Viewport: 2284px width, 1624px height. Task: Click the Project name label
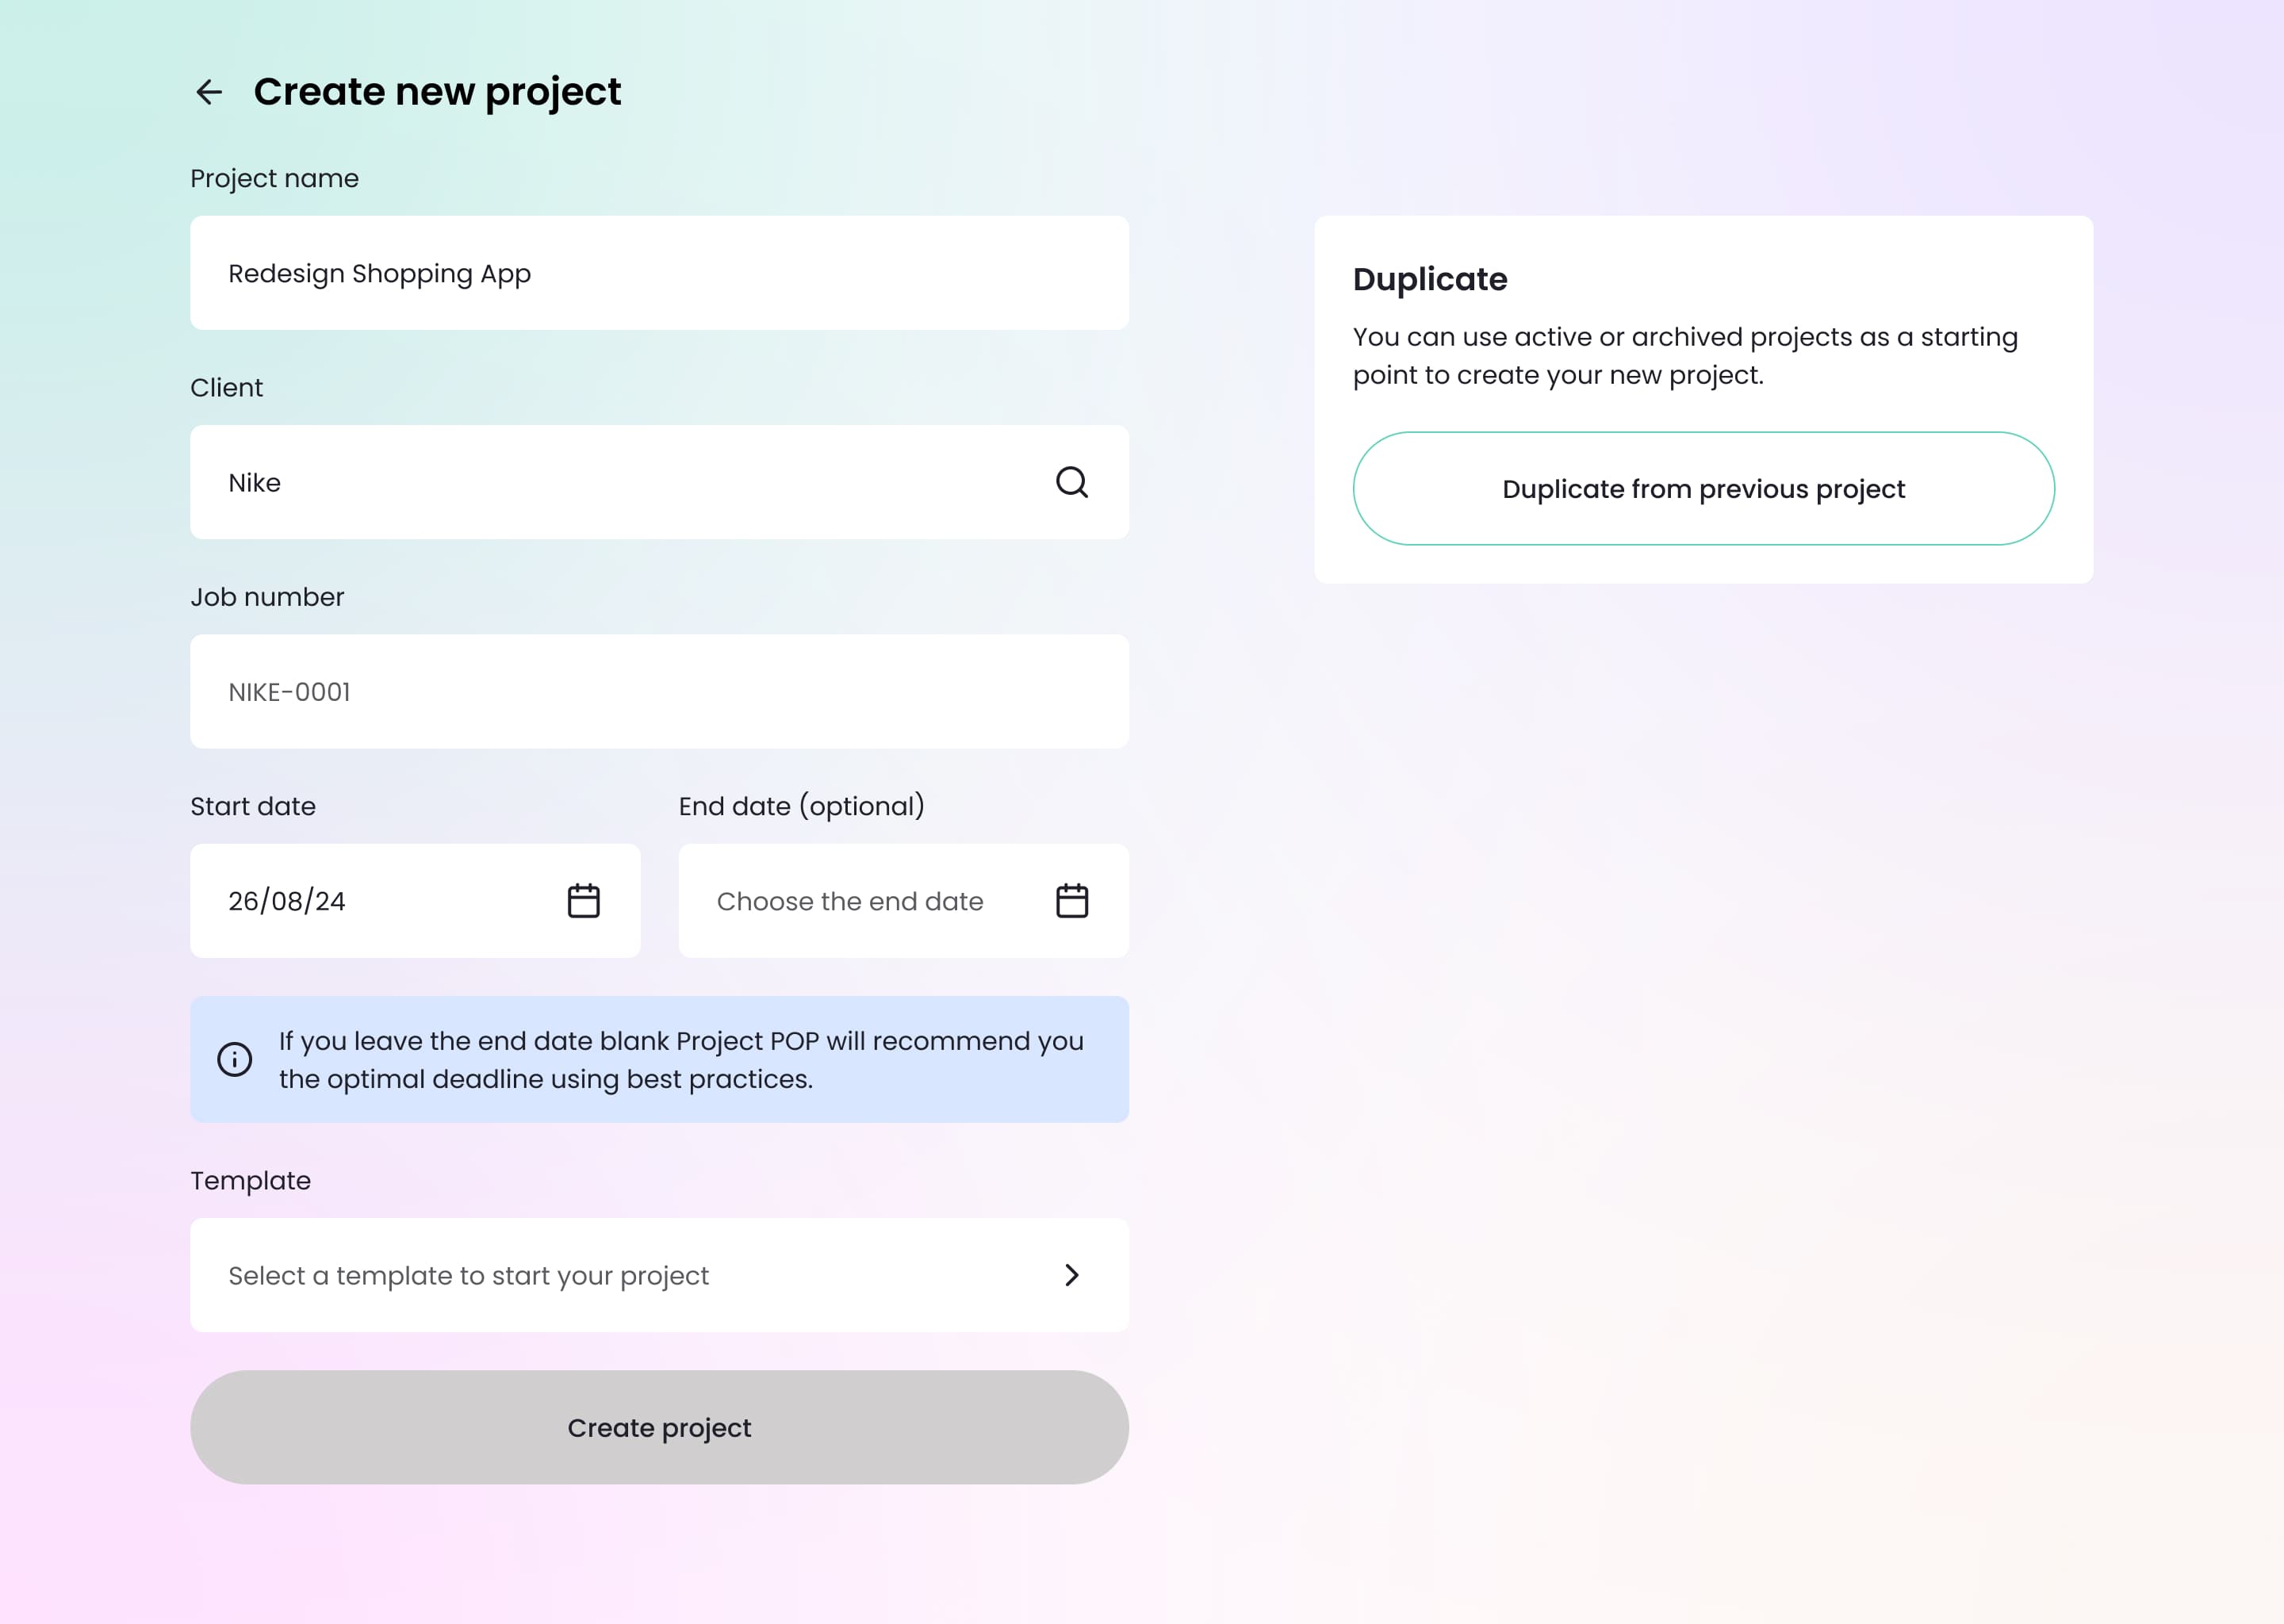(x=275, y=177)
